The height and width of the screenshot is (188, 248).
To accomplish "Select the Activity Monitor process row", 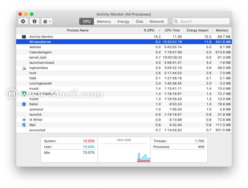I will point(124,37).
